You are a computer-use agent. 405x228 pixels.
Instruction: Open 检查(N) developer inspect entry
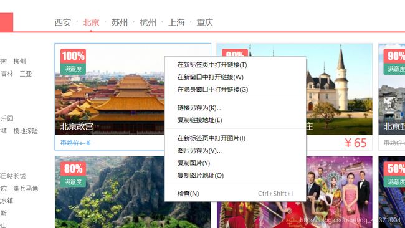[236, 194]
